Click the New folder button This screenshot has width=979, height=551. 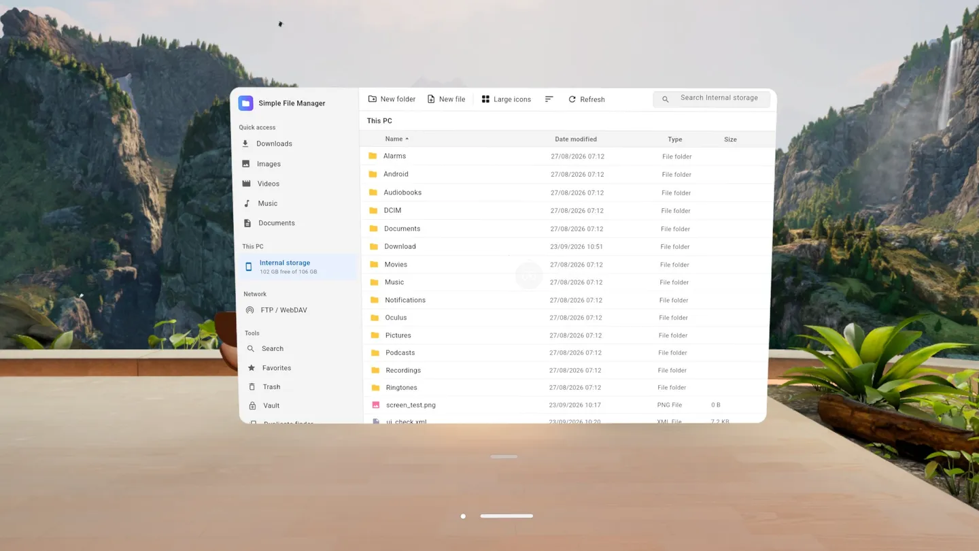point(392,99)
